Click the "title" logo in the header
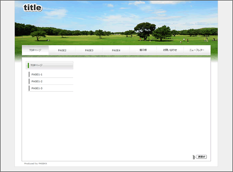The width and height of the screenshot is (233, 172). [x=33, y=7]
